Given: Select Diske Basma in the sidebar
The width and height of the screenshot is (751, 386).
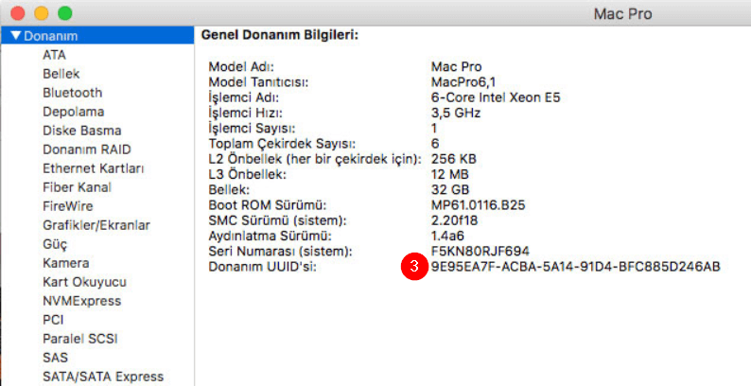Looking at the screenshot, I should pos(82,131).
